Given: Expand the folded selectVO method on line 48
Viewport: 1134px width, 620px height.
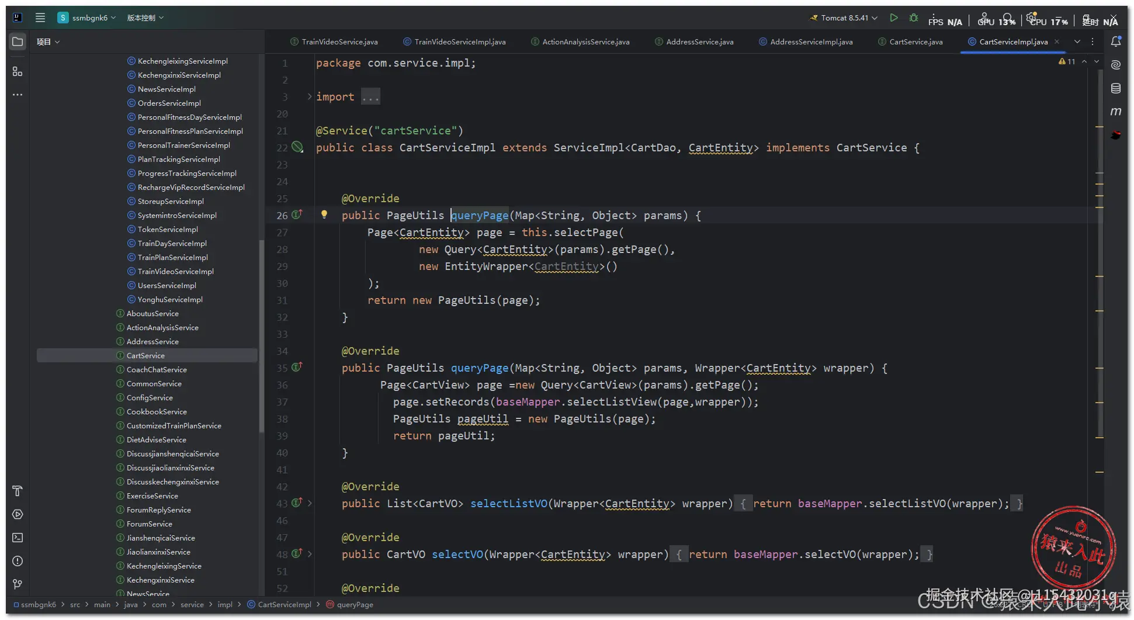Looking at the screenshot, I should click(310, 553).
